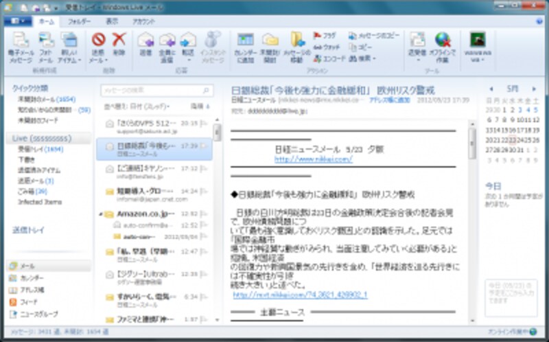Click the red 迷惑メール junk icon
The width and height of the screenshot is (549, 342).
(x=98, y=39)
